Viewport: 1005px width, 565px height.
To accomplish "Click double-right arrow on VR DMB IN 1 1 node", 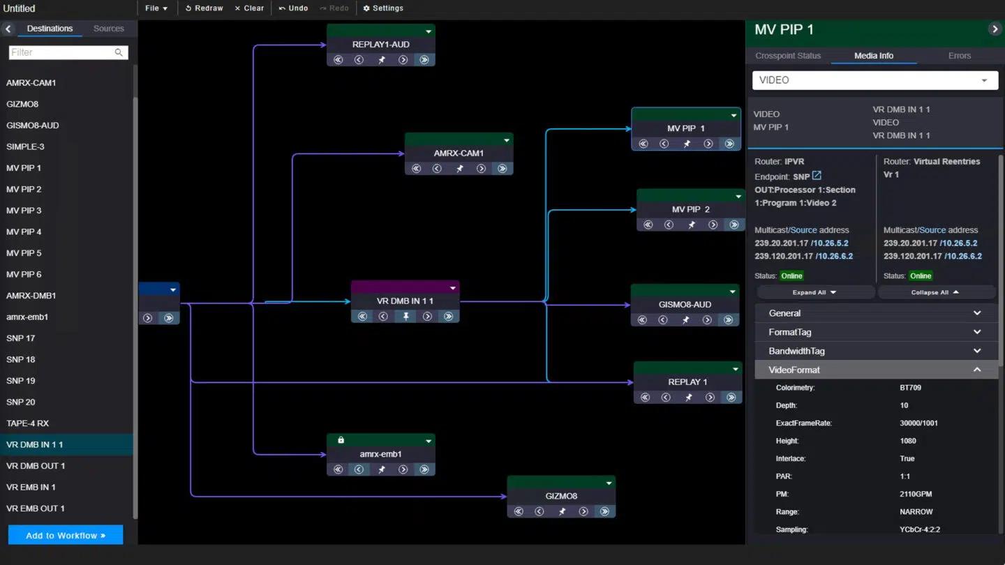I will point(449,316).
